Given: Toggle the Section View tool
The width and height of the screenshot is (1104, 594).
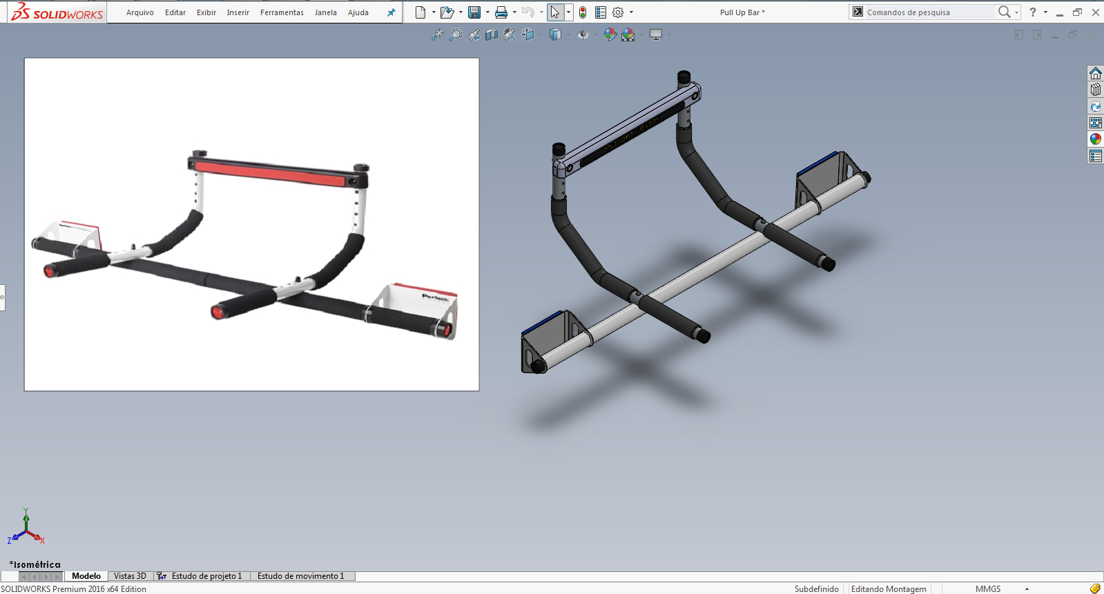Looking at the screenshot, I should coord(492,34).
